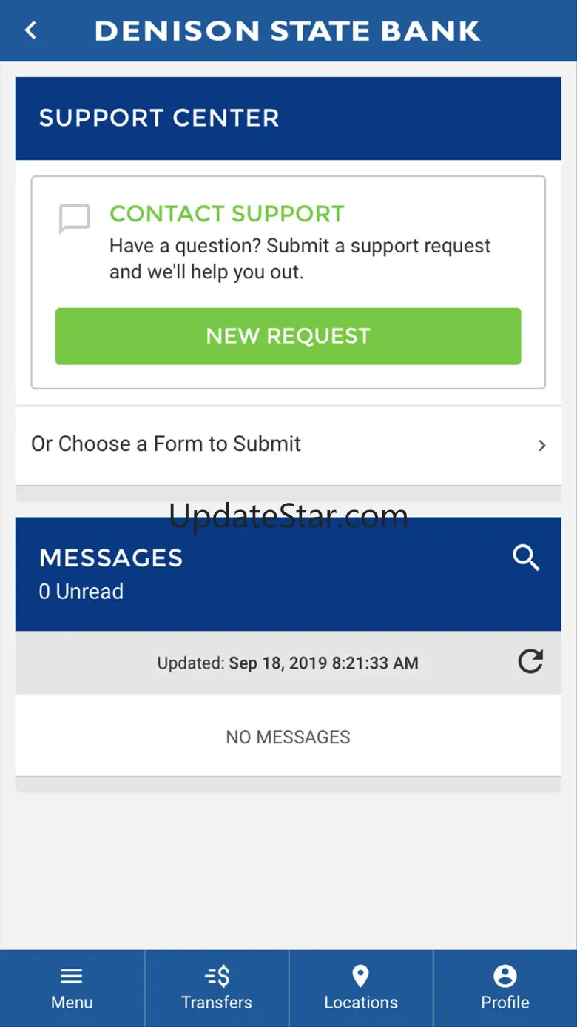Tap the Locations pin icon
Screen dimensions: 577x1027
[x=360, y=976]
